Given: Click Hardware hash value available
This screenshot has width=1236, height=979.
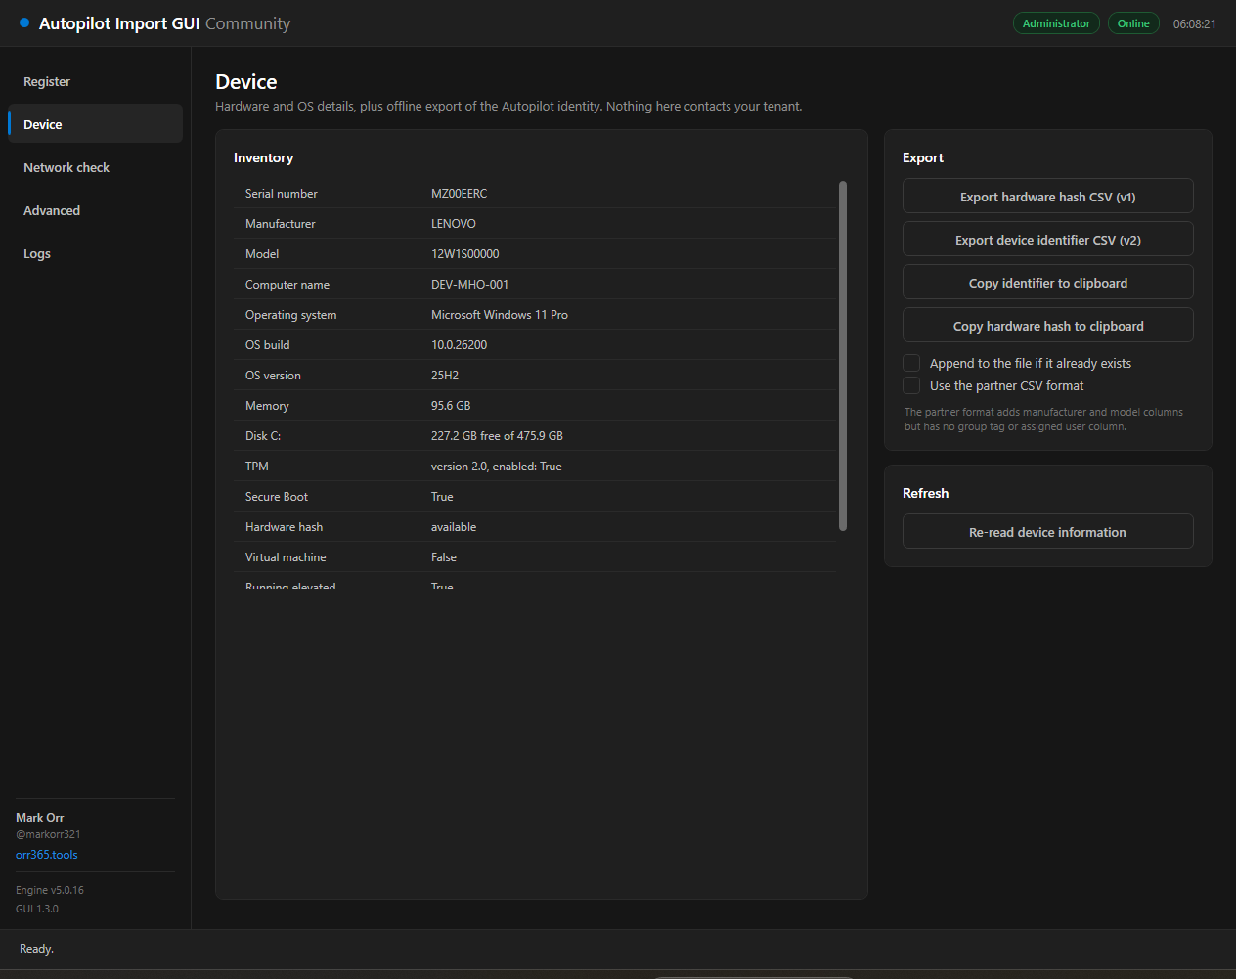Looking at the screenshot, I should 454,527.
